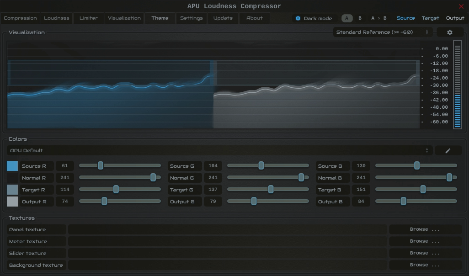Click the Meter texture path field
The height and width of the screenshot is (276, 469).
(x=228, y=241)
